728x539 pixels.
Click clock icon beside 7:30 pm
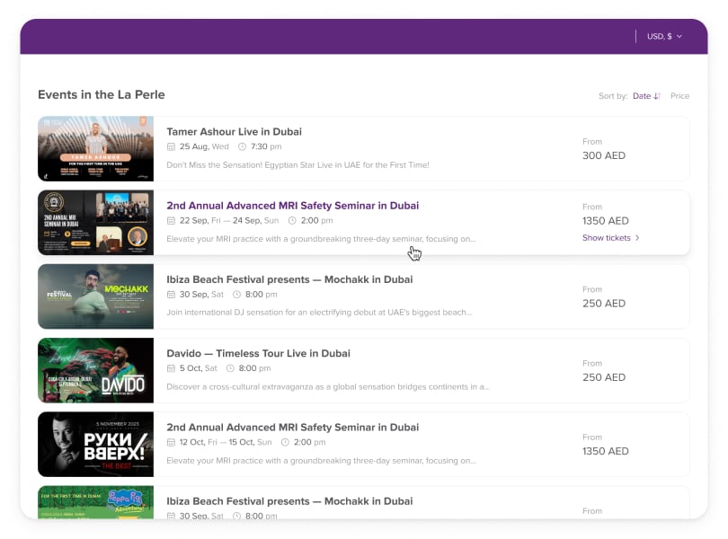(242, 146)
